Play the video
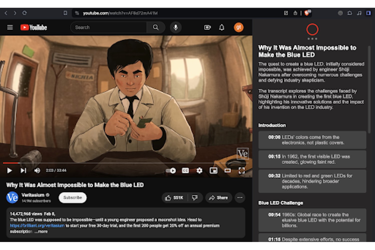 coord(9,170)
